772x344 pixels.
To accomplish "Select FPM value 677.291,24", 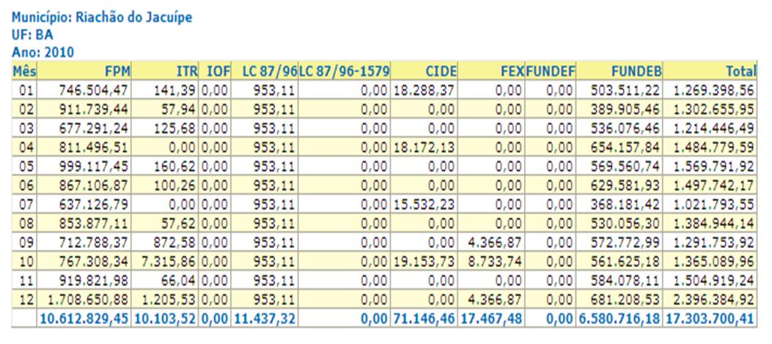I will pyautogui.click(x=94, y=128).
